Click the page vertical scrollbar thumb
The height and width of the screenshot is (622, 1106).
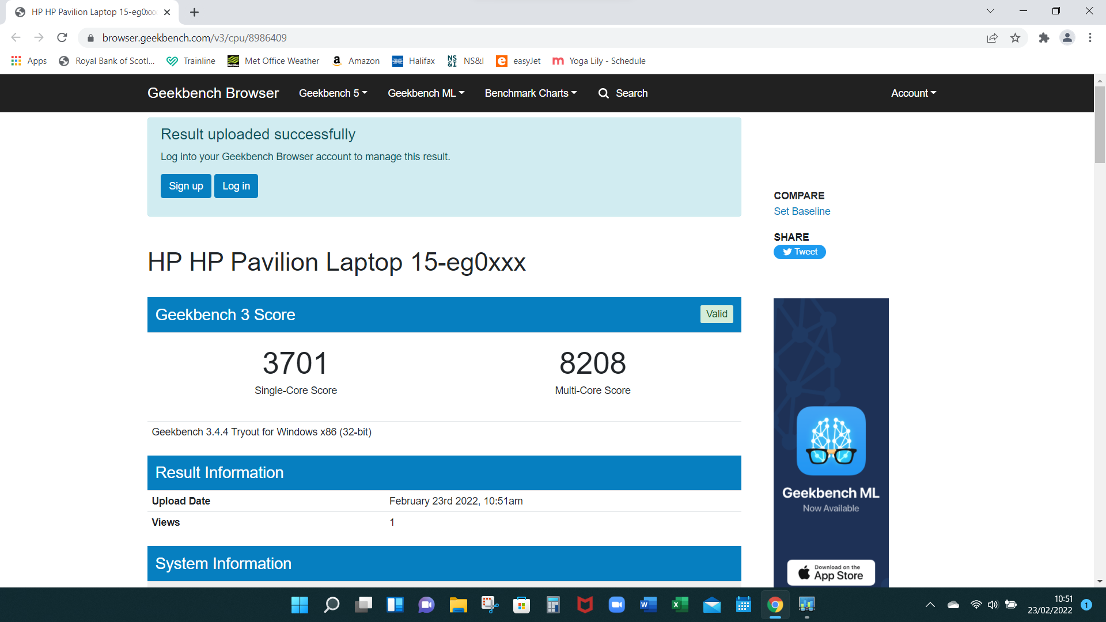(x=1100, y=124)
